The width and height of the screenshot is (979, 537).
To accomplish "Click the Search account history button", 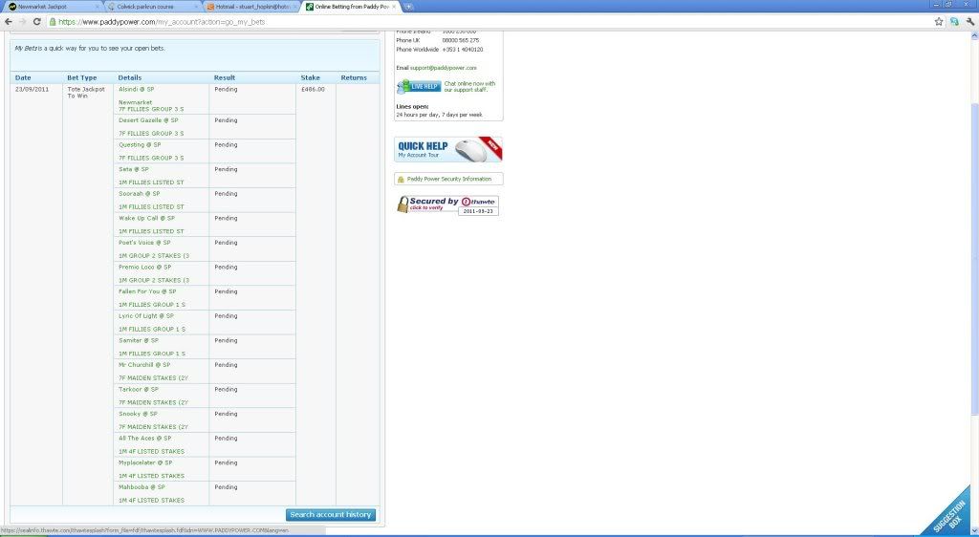I will tap(331, 515).
